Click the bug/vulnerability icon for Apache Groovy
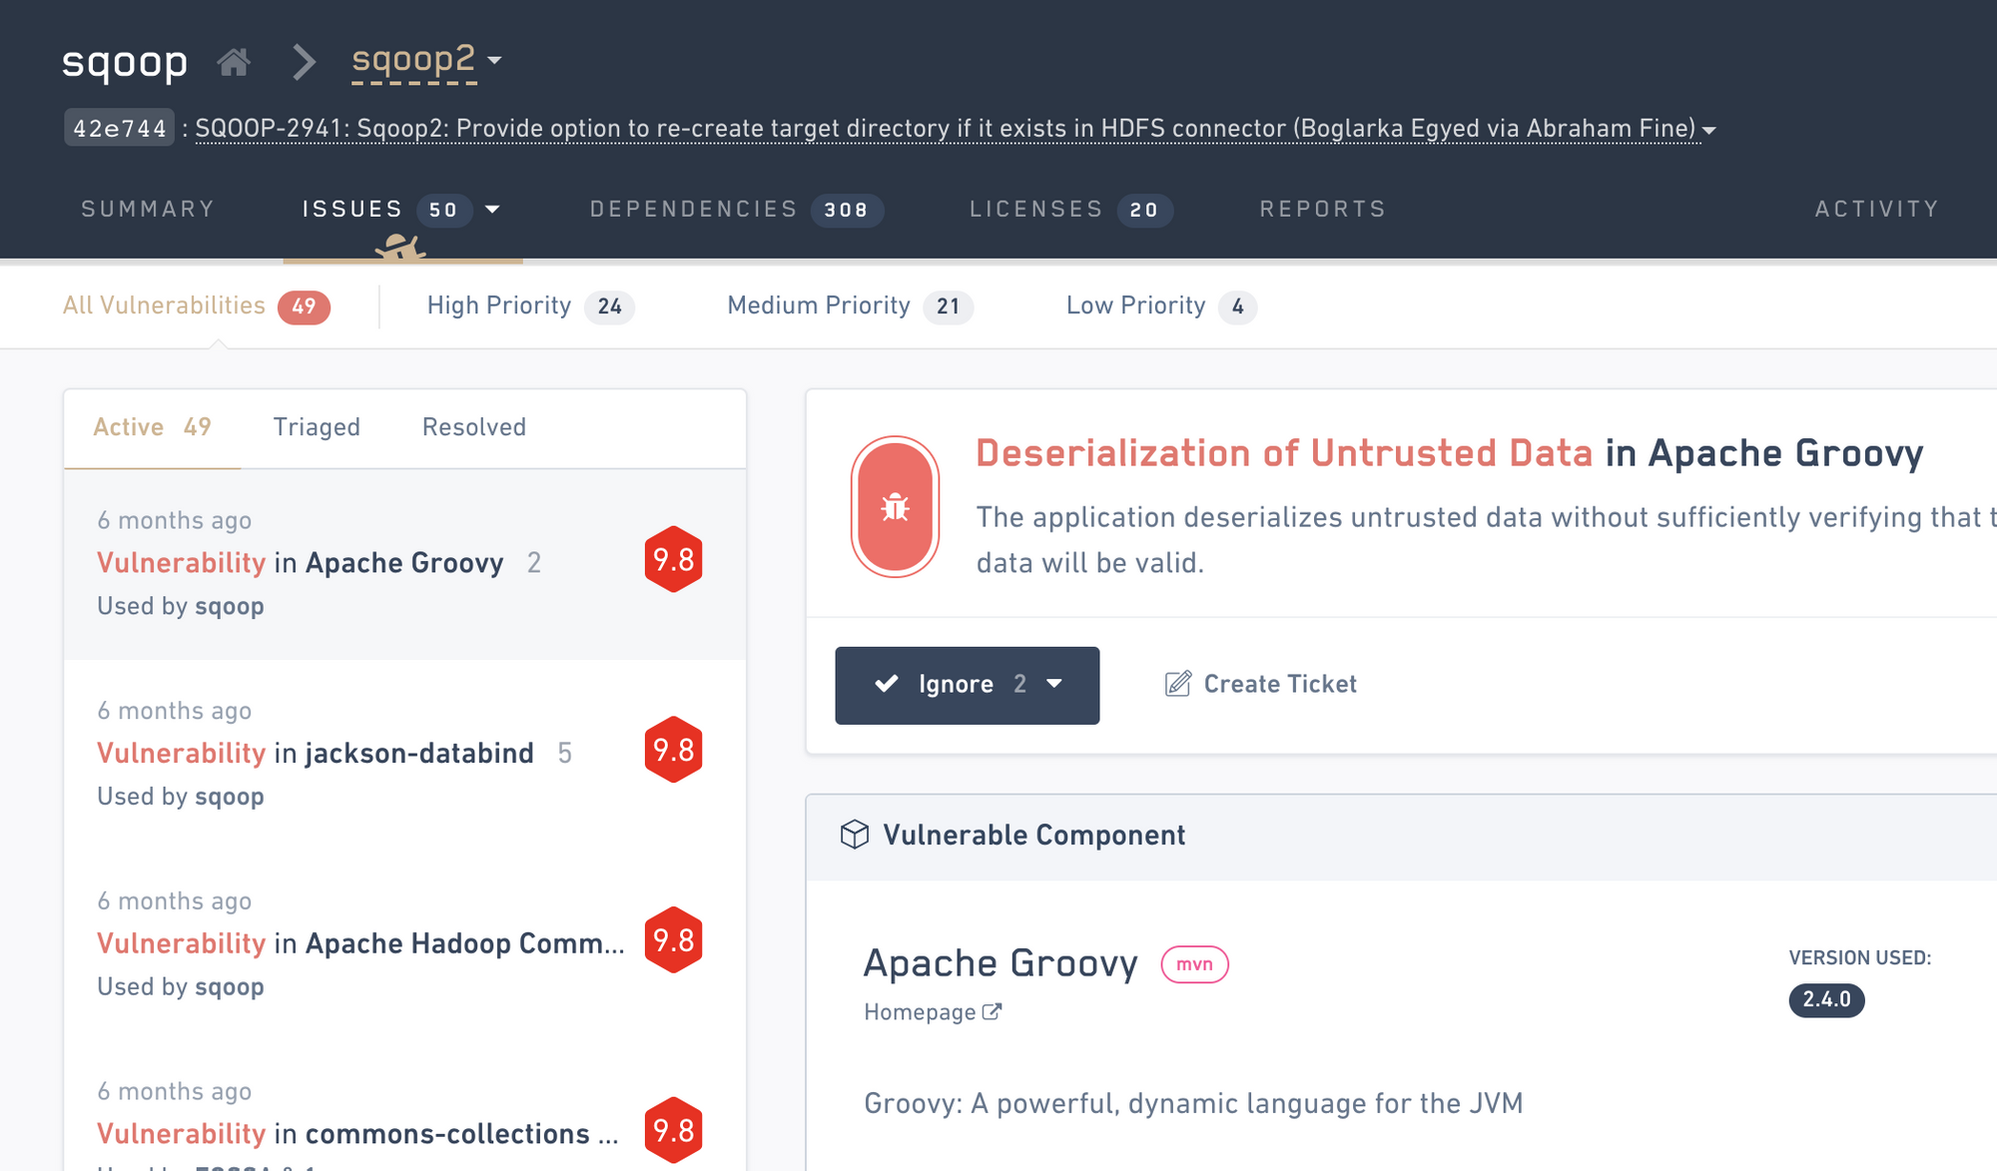The width and height of the screenshot is (1997, 1171). (894, 506)
